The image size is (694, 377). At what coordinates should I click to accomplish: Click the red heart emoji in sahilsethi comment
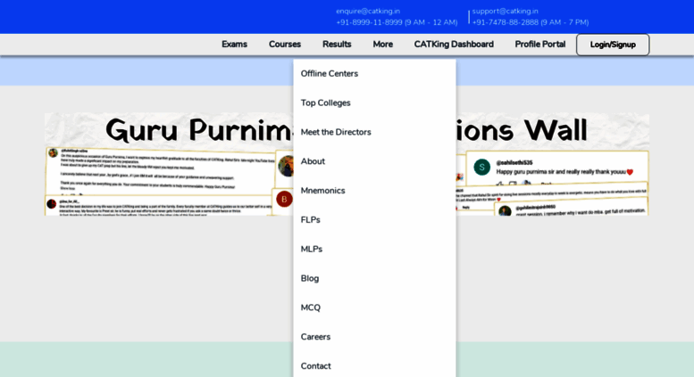click(630, 172)
